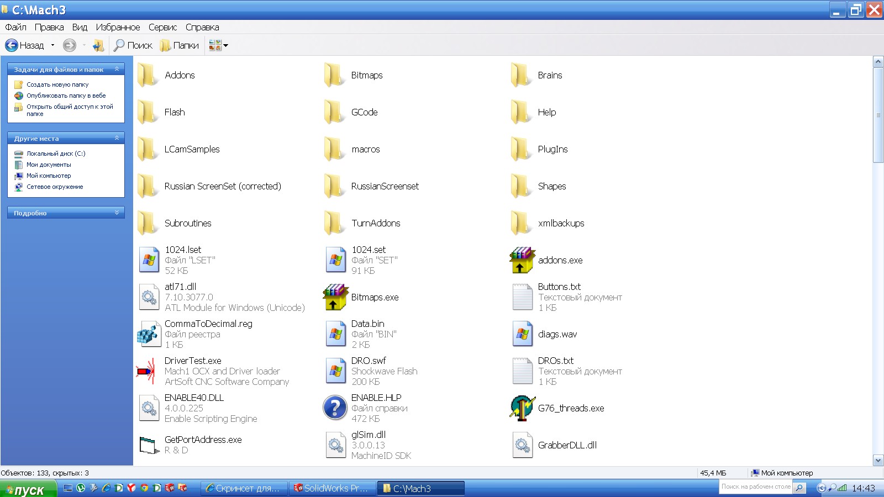Click the desktop search magnifier button

coord(799,488)
